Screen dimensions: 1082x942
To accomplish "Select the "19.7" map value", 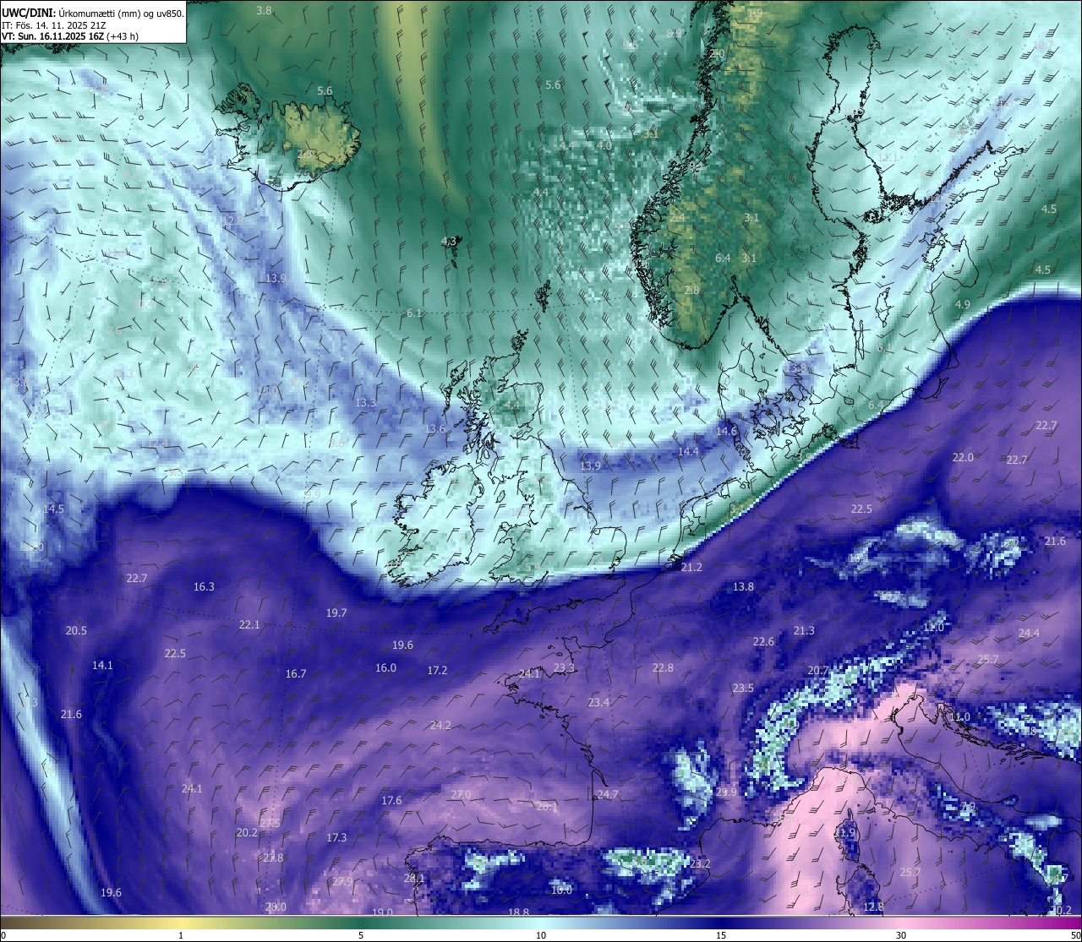I will [x=336, y=613].
